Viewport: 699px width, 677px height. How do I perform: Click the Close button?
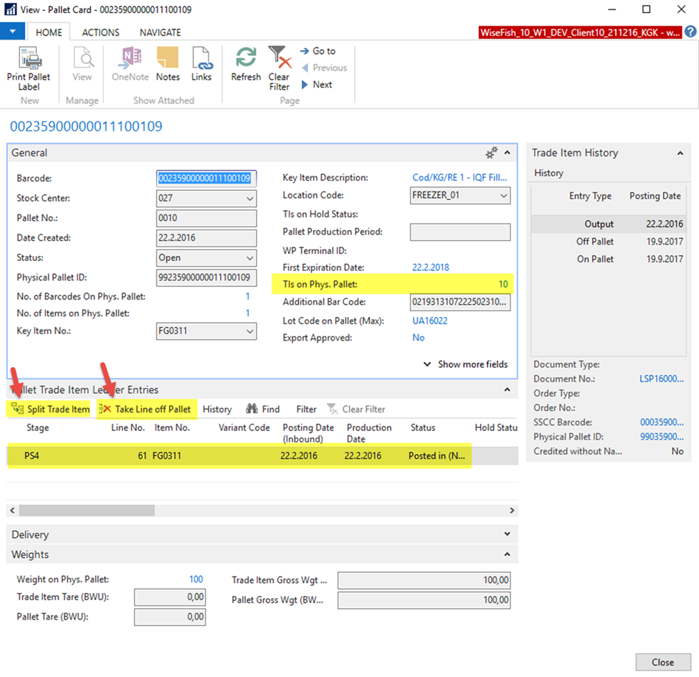pyautogui.click(x=662, y=662)
